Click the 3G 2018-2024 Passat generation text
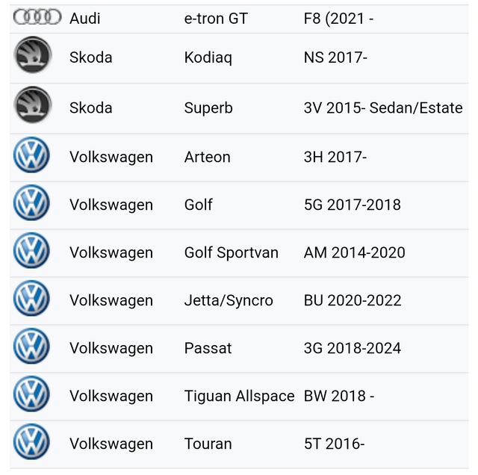478x475 pixels. click(x=352, y=348)
